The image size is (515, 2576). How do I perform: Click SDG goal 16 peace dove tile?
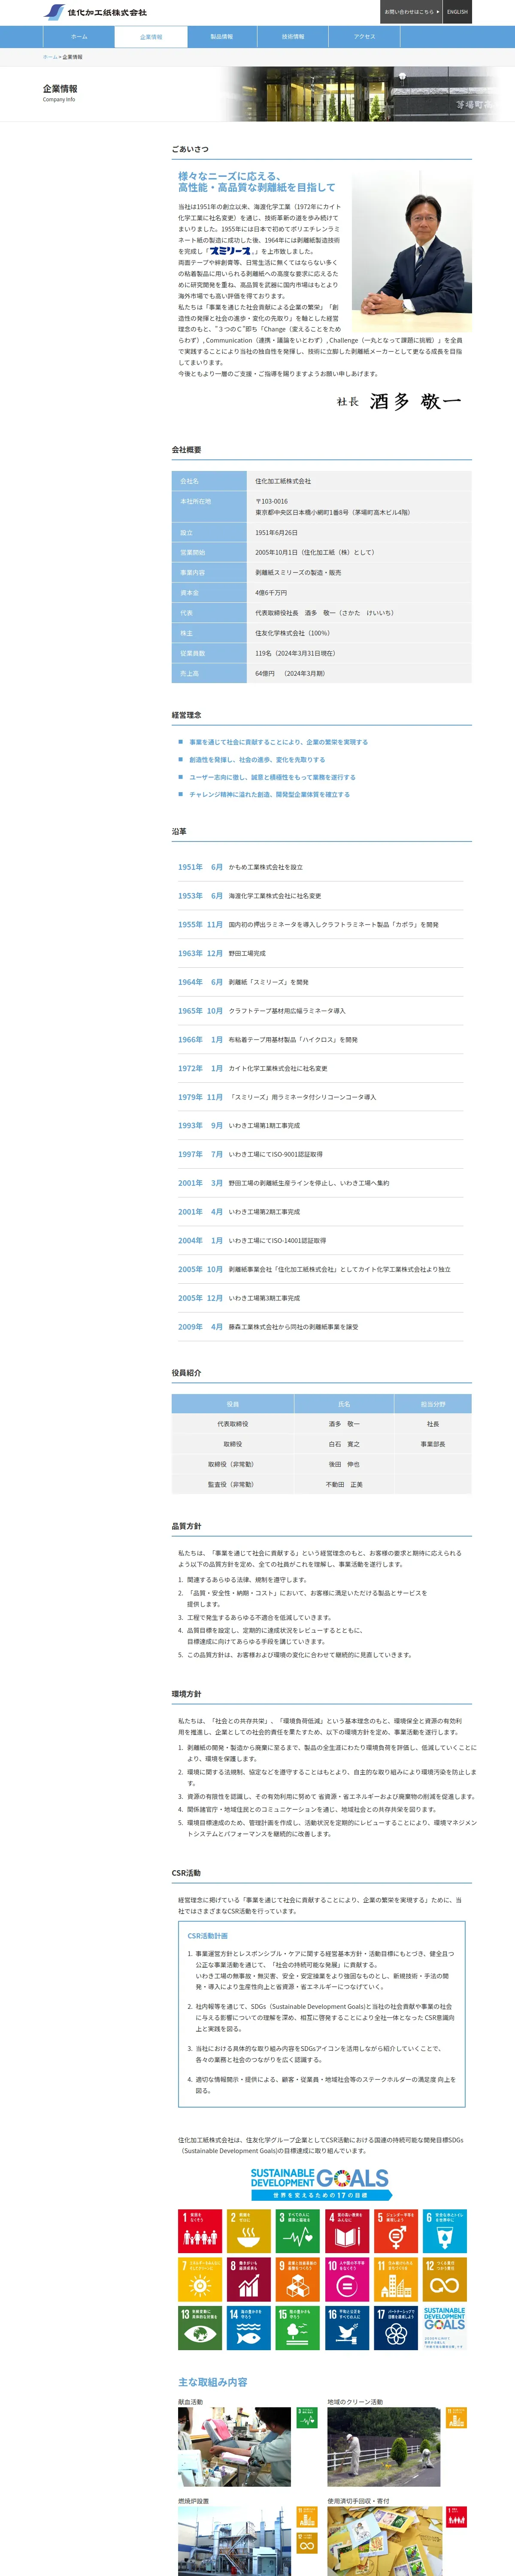point(347,2328)
